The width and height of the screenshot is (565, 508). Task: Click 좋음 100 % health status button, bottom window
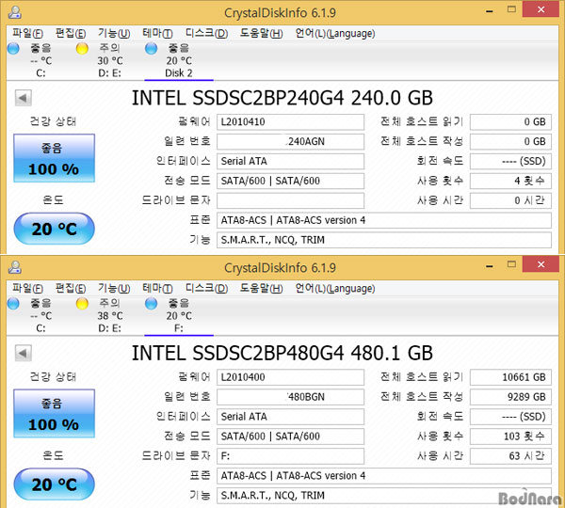click(54, 413)
